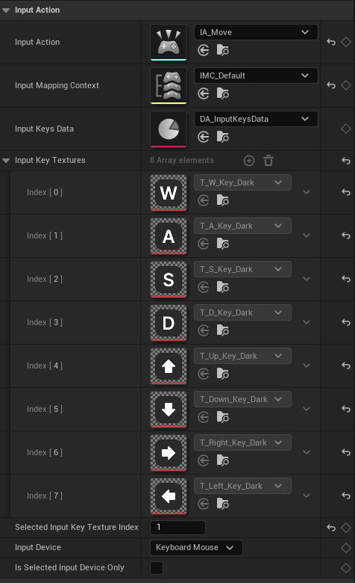Click the Selected Input Key Texture Index field
Screen dimensions: 355x583
[x=177, y=527]
